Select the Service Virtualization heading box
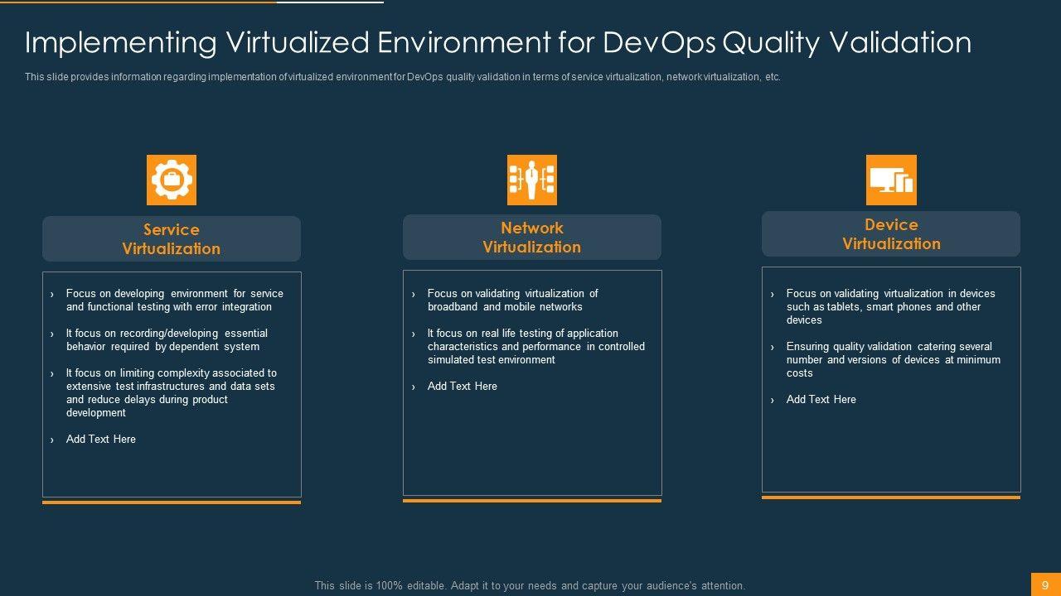 [x=172, y=239]
